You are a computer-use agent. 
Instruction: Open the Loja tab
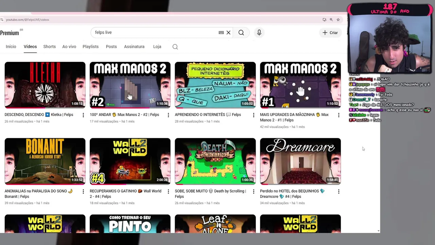click(x=157, y=47)
